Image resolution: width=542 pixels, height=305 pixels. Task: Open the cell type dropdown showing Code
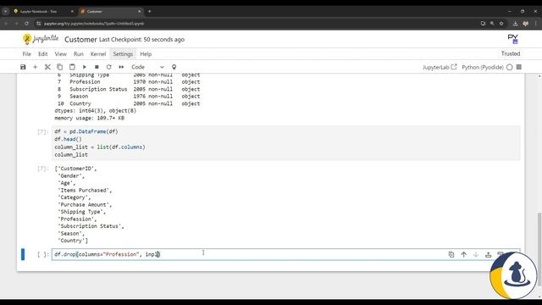pyautogui.click(x=147, y=67)
